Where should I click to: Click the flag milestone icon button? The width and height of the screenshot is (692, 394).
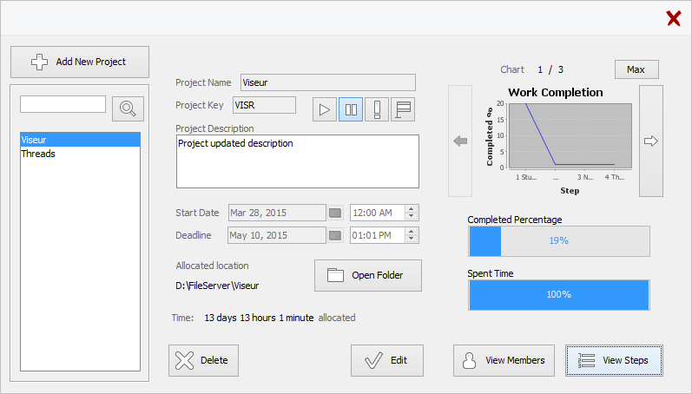pos(402,109)
